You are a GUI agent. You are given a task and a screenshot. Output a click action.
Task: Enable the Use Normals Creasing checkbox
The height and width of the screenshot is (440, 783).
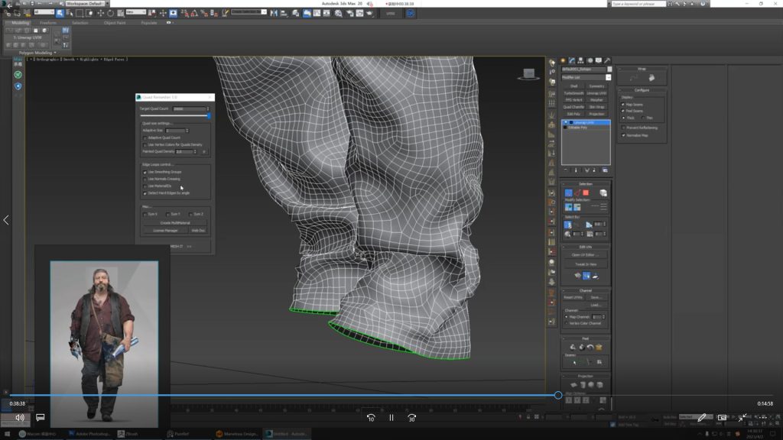145,179
